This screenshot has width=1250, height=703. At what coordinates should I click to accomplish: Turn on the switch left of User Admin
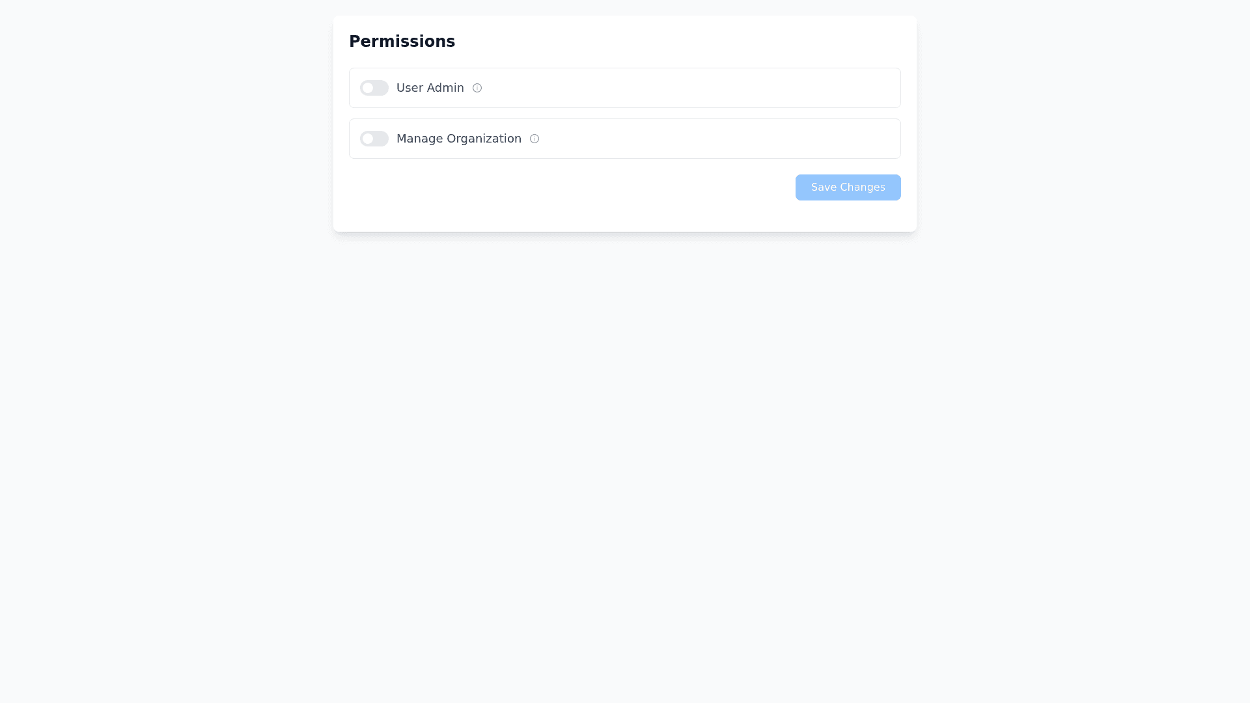pyautogui.click(x=374, y=88)
